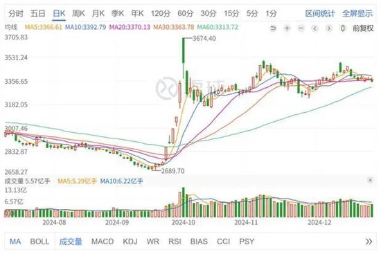Zoom in the chart with plus icon

coord(287,28)
